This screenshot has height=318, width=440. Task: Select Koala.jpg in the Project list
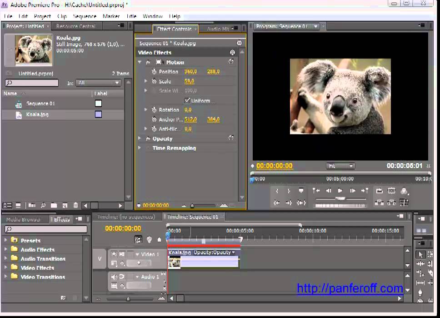click(x=37, y=114)
